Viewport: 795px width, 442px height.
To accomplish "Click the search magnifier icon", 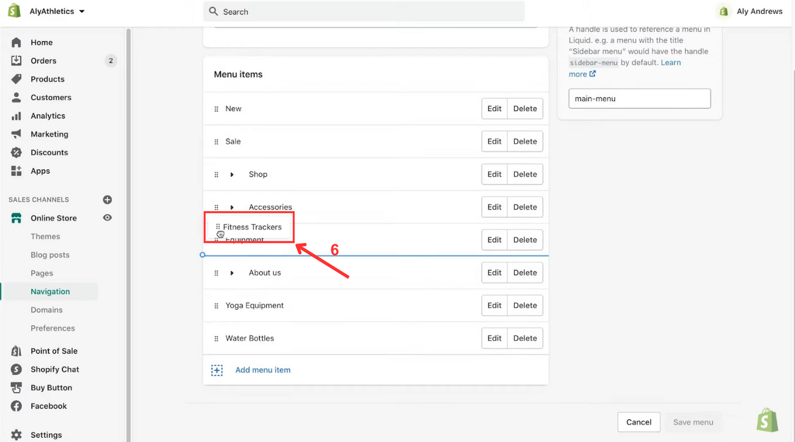I will (x=213, y=11).
